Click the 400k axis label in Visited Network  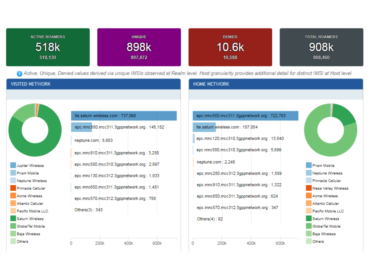(x=128, y=243)
